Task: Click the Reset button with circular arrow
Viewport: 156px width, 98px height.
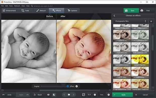Action: [38, 95]
